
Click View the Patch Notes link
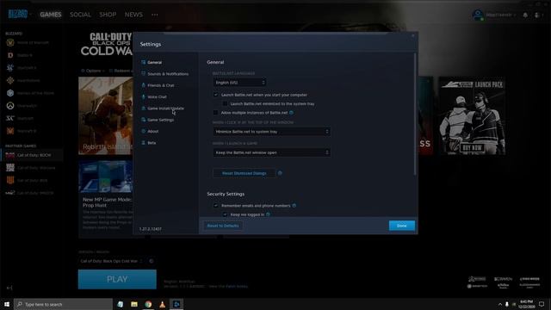(x=228, y=287)
